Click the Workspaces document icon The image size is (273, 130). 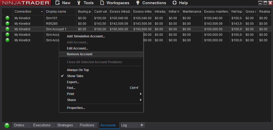click(102, 3)
